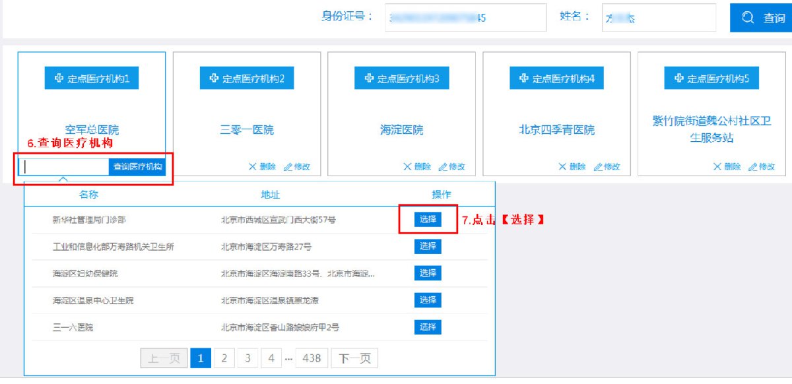Click the medical cross icon on 定点医疗机构2
792x384 pixels.
(x=214, y=79)
